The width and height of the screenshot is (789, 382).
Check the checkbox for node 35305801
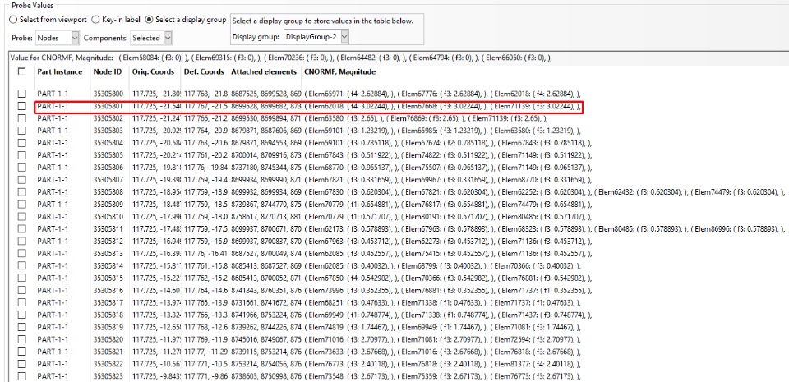(x=21, y=106)
